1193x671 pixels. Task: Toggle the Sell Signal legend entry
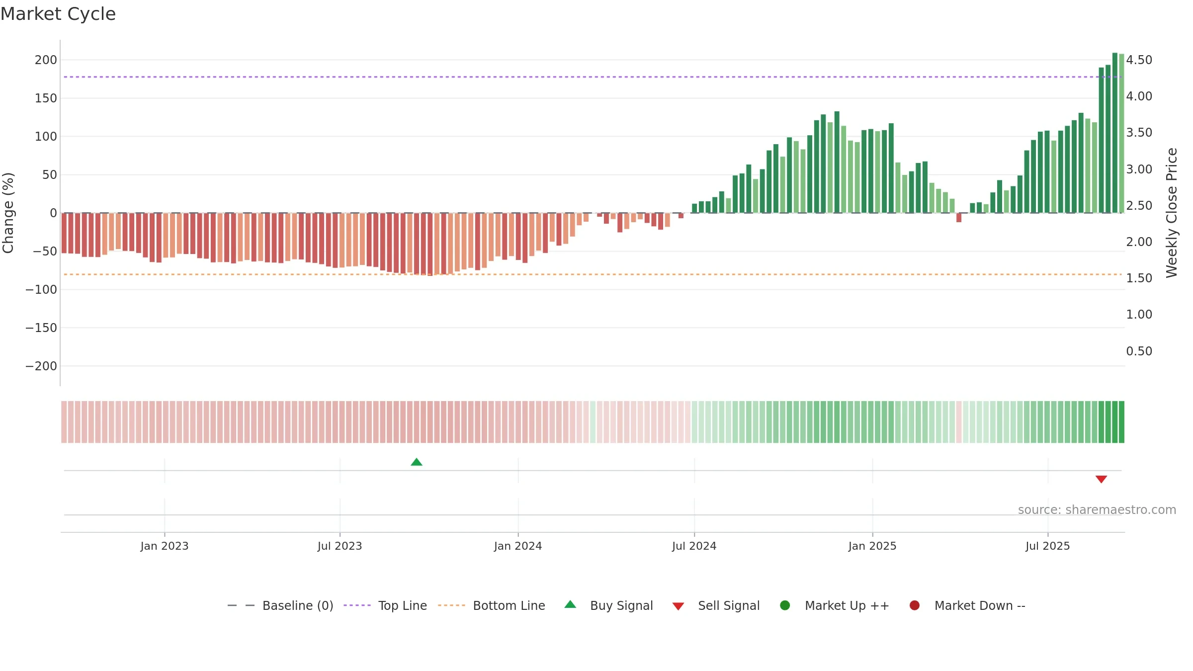tap(716, 605)
